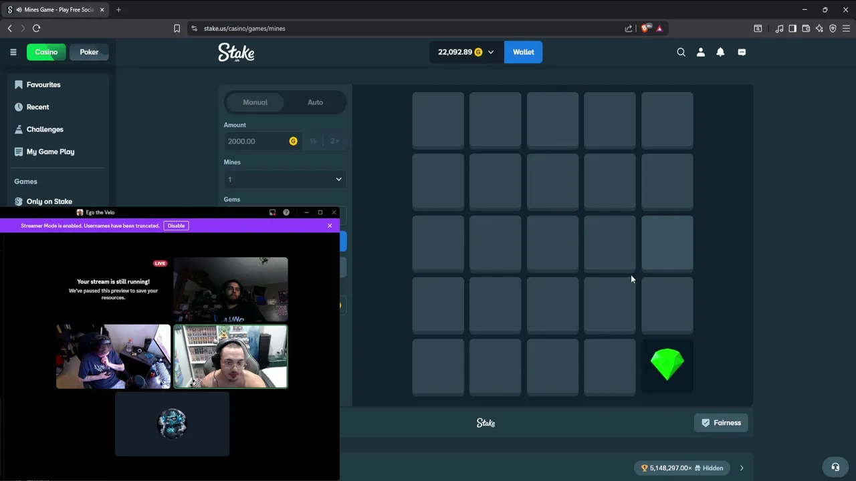Click the webcam tile beside the LIVE badge
This screenshot has height=481, width=856.
231,289
